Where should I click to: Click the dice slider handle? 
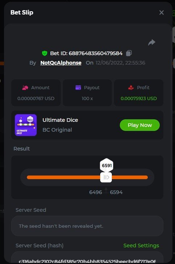coord(106,177)
